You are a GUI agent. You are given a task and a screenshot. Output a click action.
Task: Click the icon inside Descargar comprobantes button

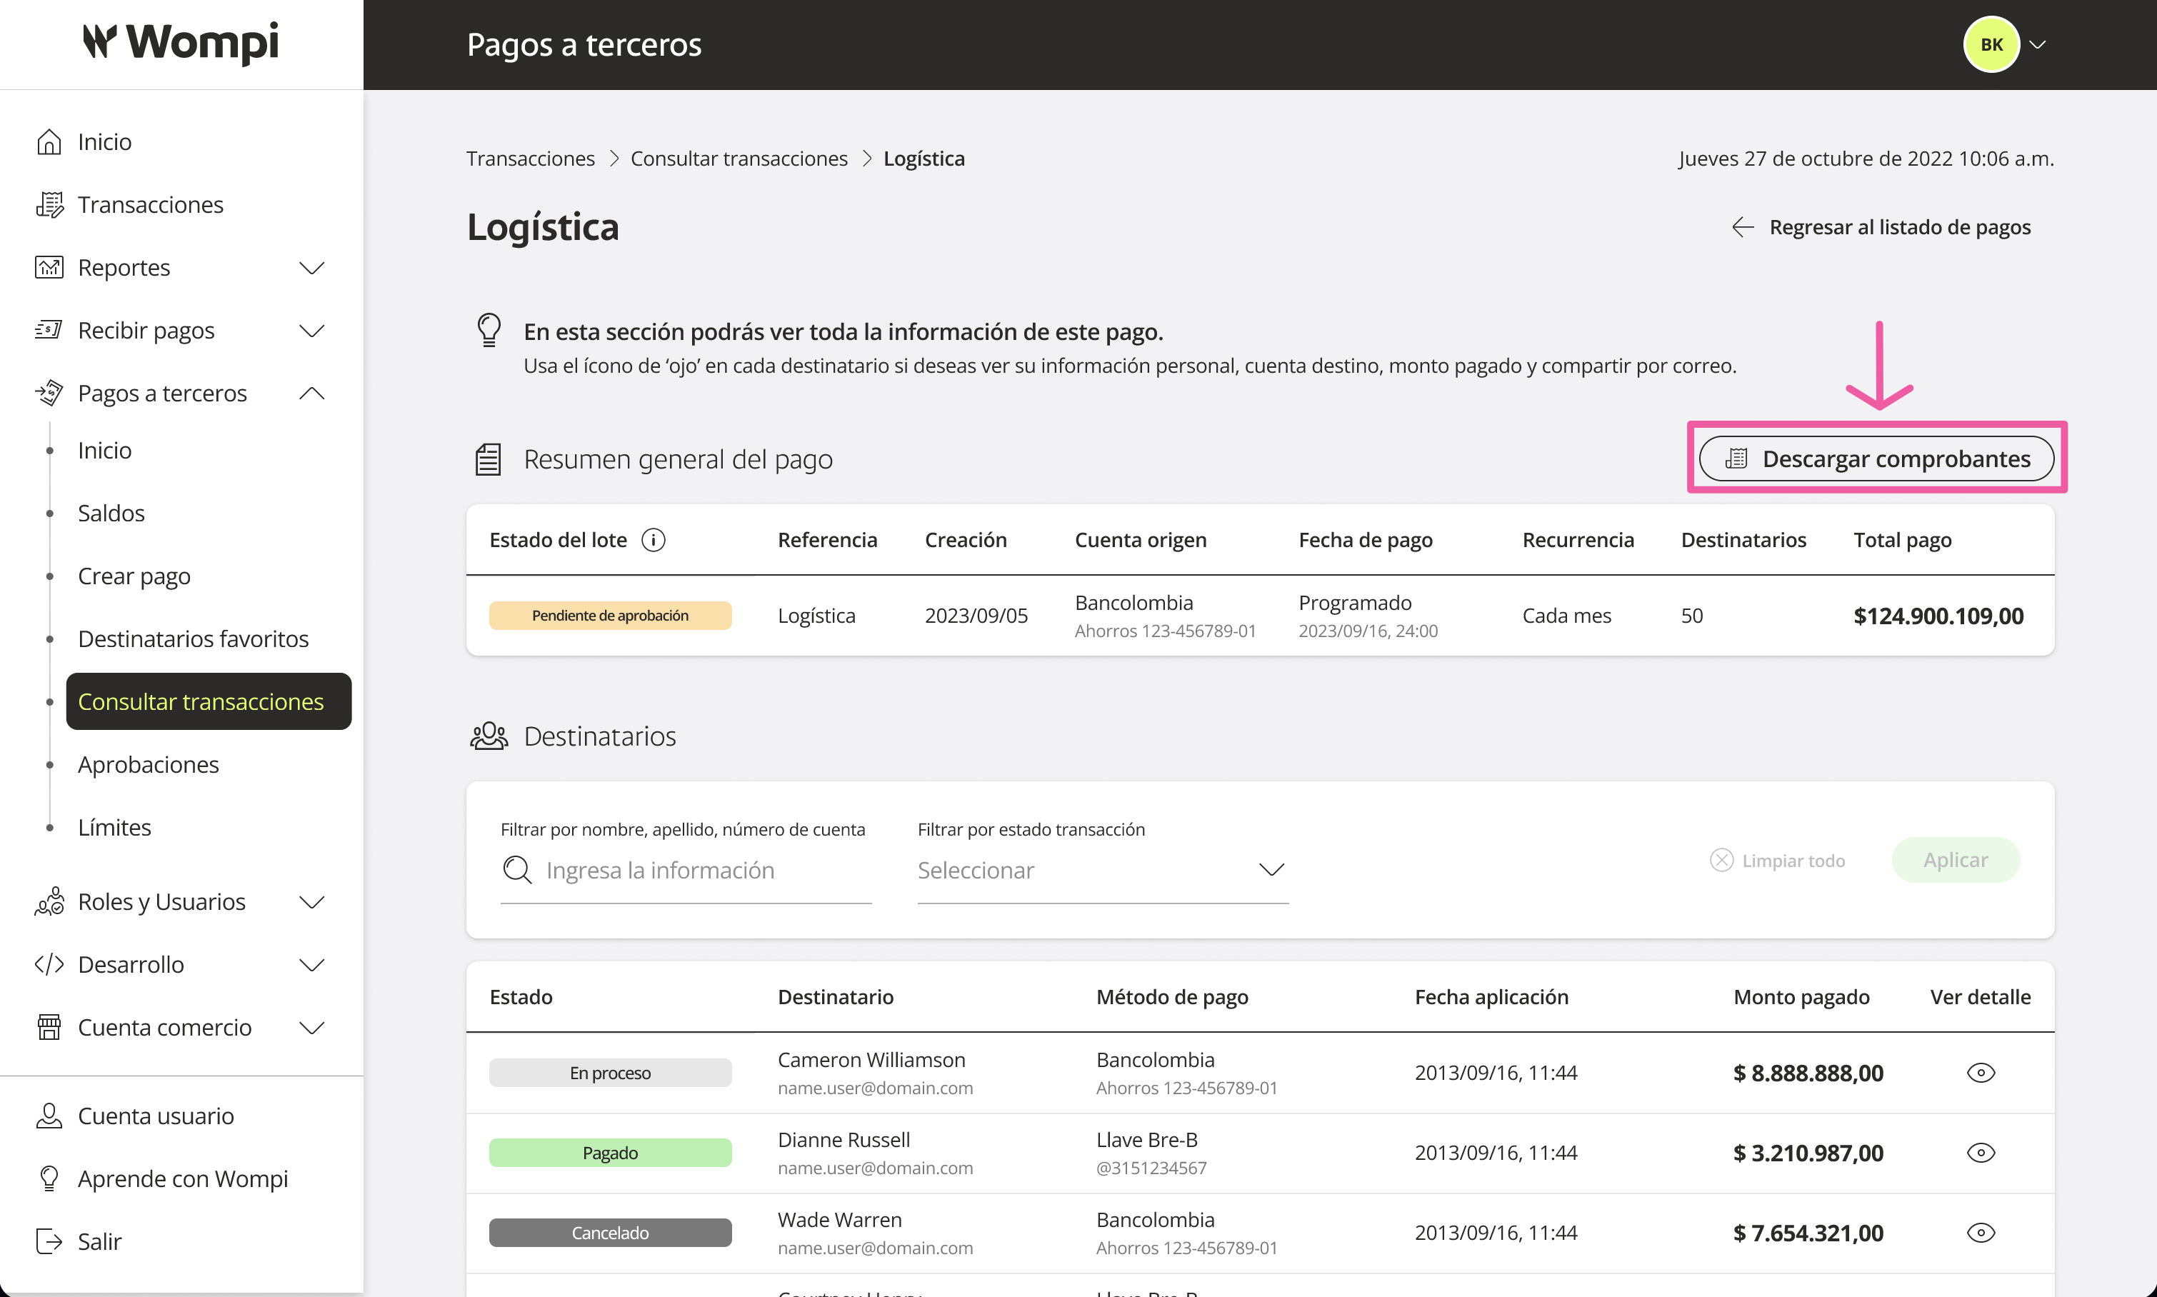pyautogui.click(x=1736, y=459)
